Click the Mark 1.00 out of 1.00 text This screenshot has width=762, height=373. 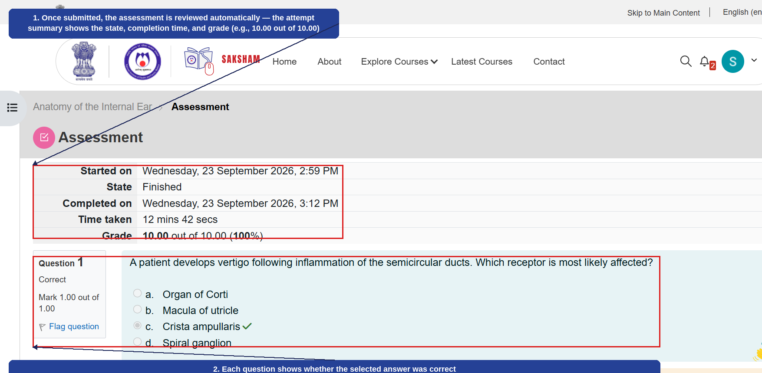(x=69, y=303)
